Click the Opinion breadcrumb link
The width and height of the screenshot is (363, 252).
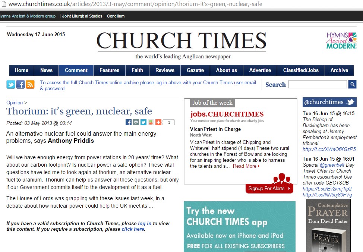click(15, 103)
